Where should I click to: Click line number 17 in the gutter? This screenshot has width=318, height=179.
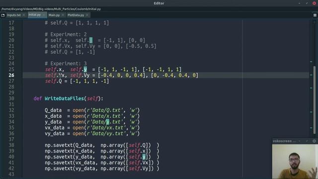click(11, 23)
